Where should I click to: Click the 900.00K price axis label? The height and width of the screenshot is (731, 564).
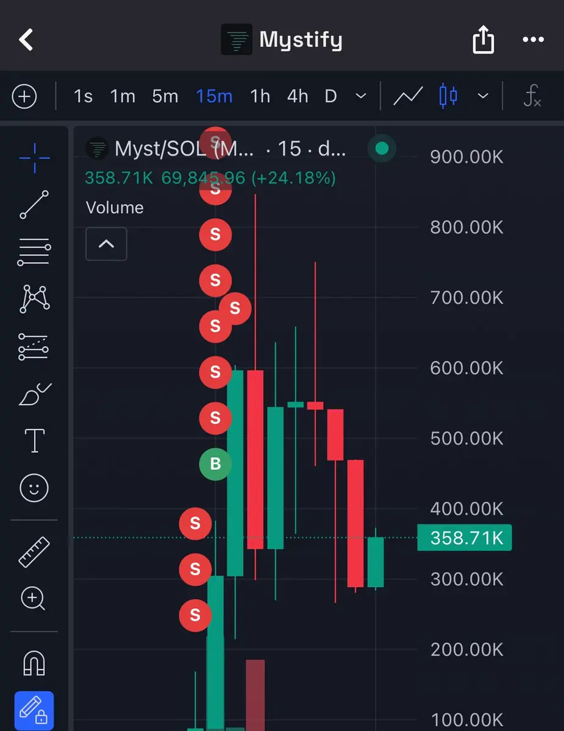[467, 157]
